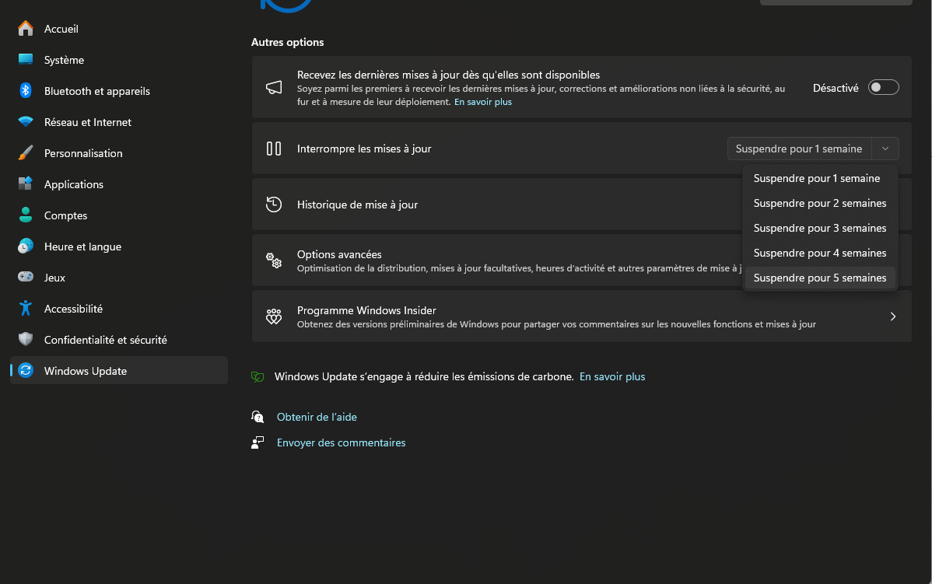Click the Personnalisation paintbrush icon
The width and height of the screenshot is (932, 584).
tap(26, 152)
